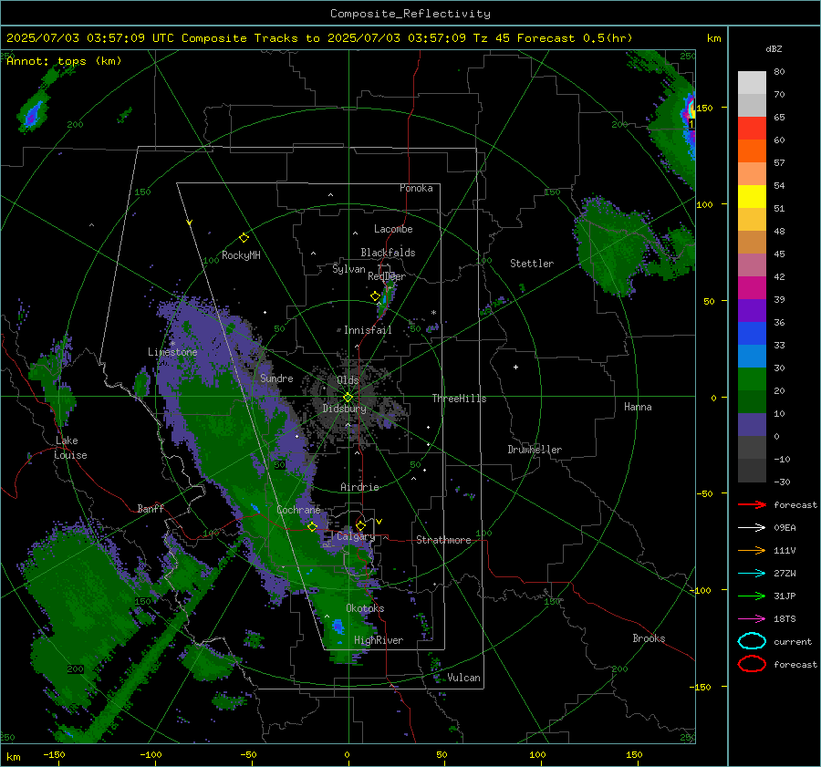Screen dimensions: 821x767
Task: Click the Stettler town label
Action: (532, 264)
